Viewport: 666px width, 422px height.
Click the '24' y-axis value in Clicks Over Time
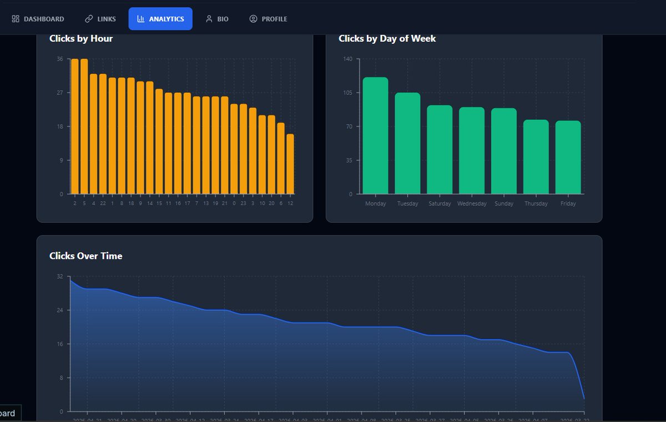click(x=60, y=310)
